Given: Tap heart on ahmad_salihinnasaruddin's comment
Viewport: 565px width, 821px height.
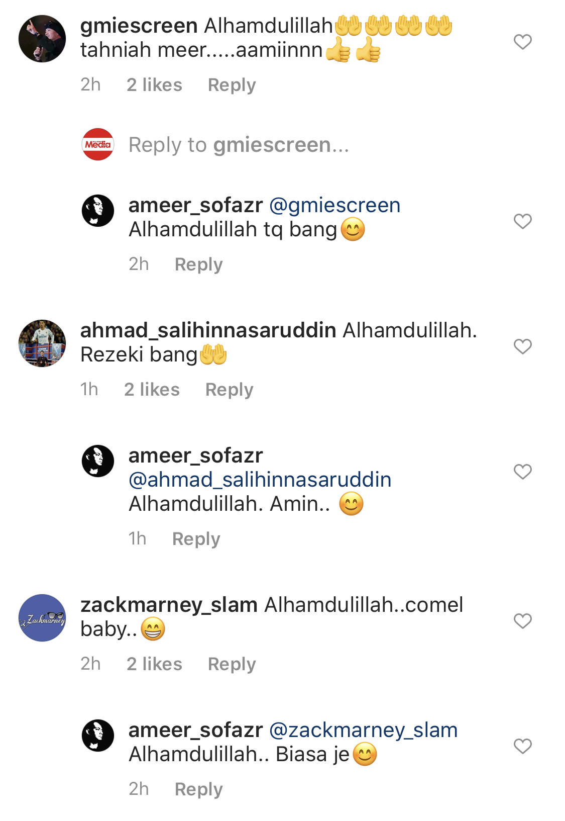Looking at the screenshot, I should tap(522, 346).
